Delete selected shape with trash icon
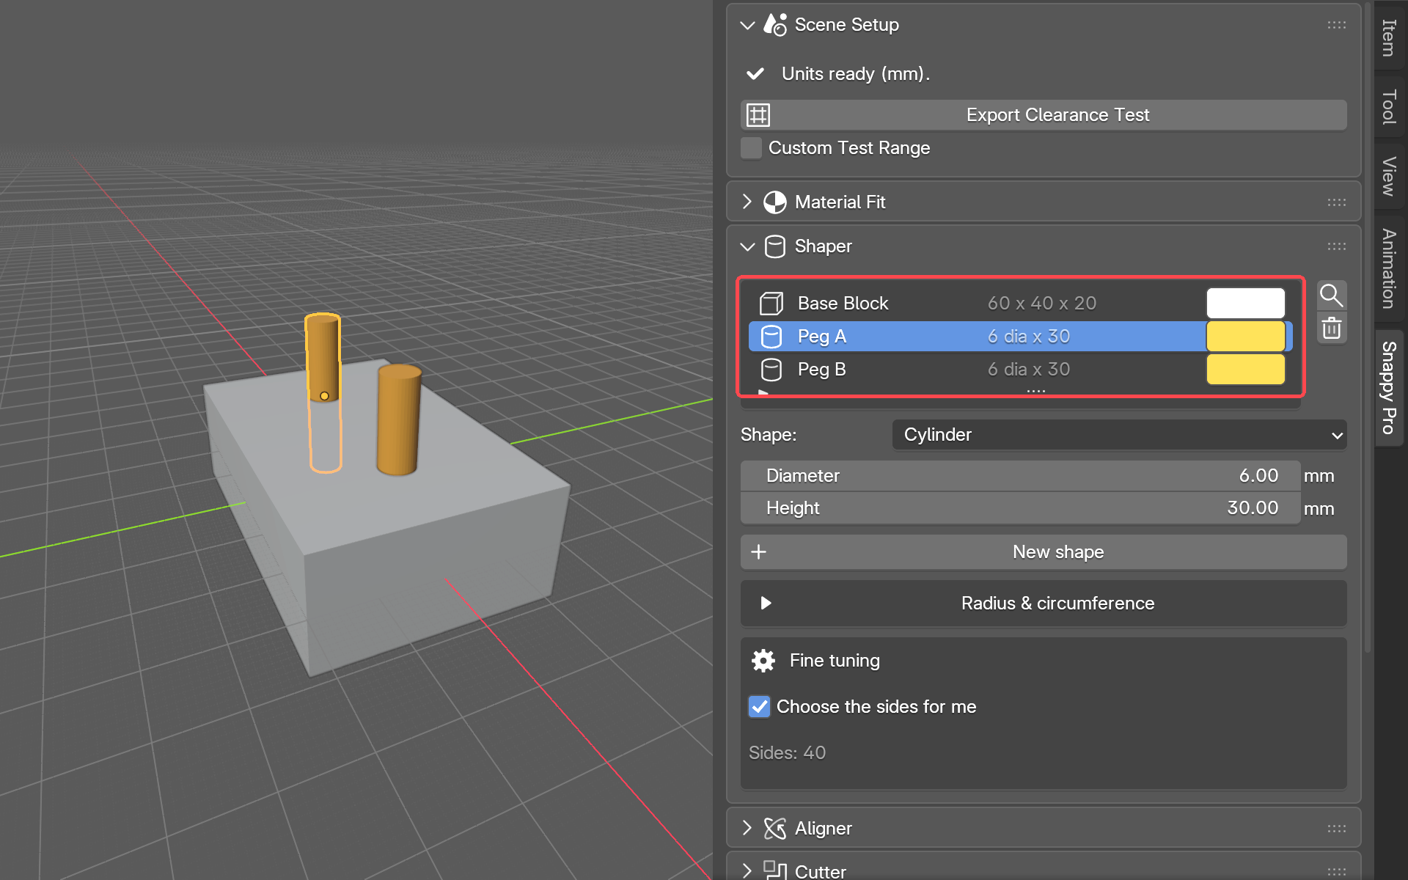Image resolution: width=1408 pixels, height=880 pixels. click(1331, 328)
